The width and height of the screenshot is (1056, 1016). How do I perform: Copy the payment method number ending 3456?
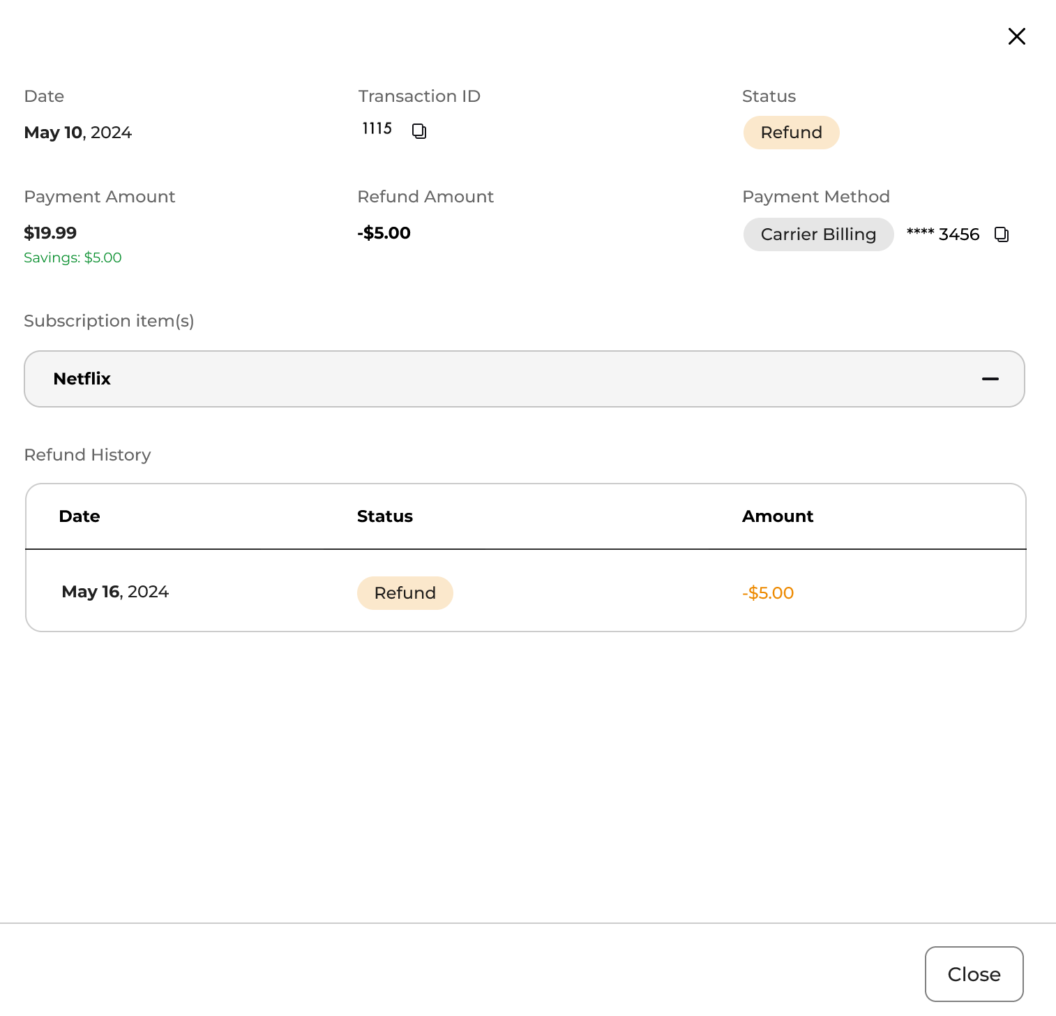click(x=1002, y=234)
